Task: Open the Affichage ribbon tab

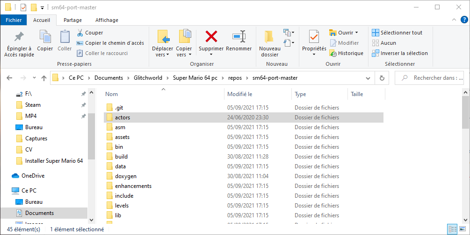Action: (x=107, y=20)
